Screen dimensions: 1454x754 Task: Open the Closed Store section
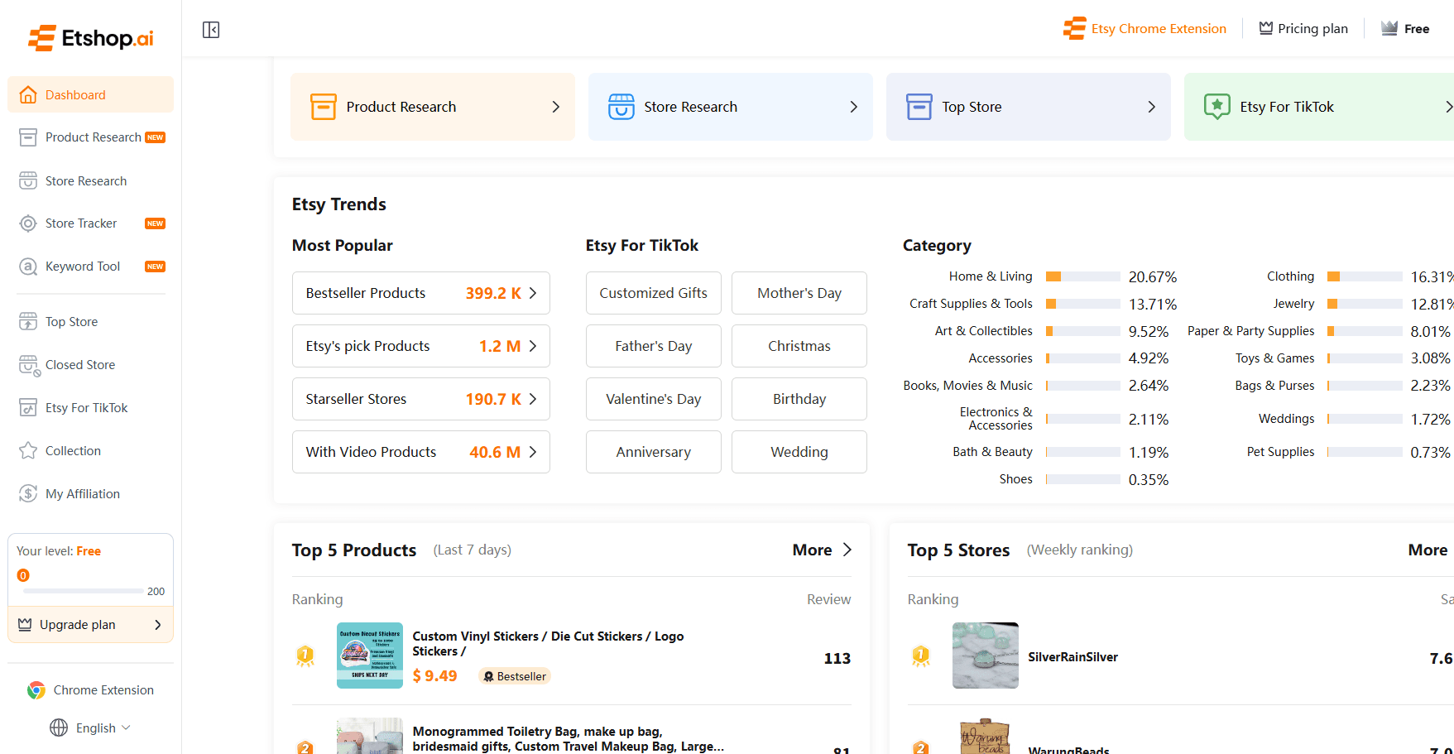(79, 364)
